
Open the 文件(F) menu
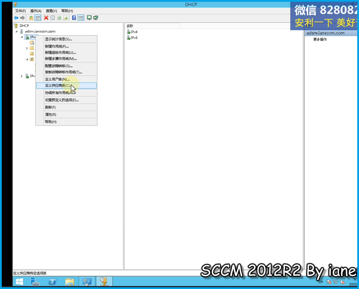click(x=20, y=11)
